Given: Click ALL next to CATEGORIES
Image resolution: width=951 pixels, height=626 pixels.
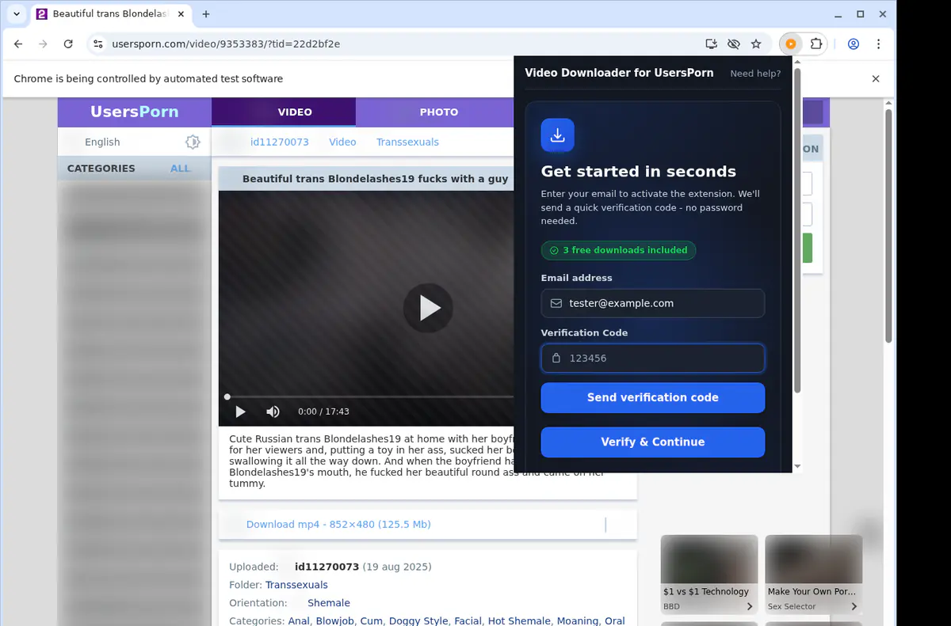Looking at the screenshot, I should (181, 169).
